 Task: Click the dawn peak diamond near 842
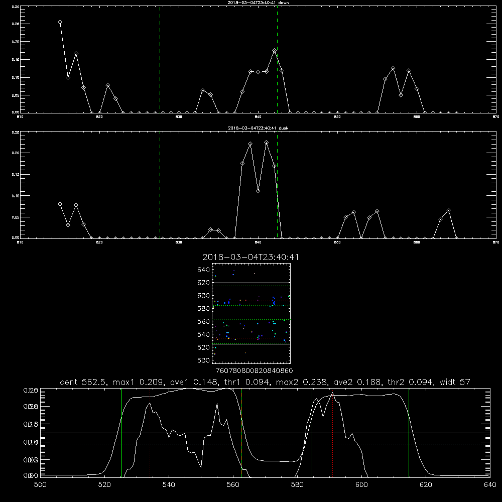click(275, 51)
